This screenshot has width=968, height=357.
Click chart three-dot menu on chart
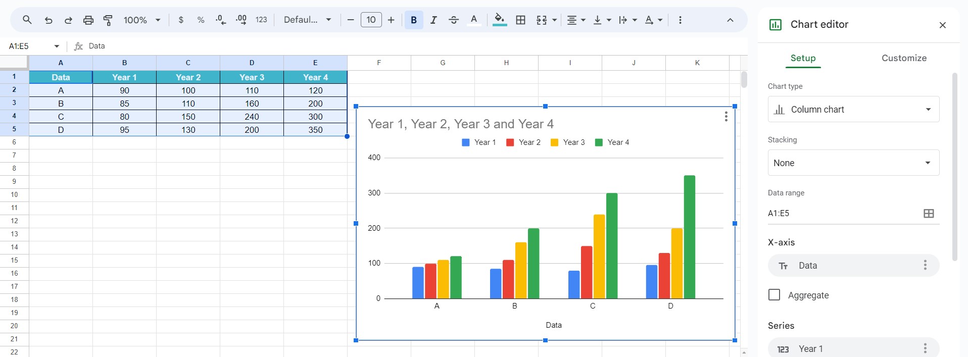[726, 117]
